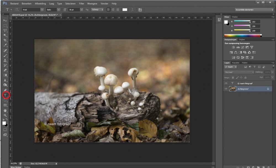This screenshot has width=276, height=168.
Task: Click the center text alignment icon
Action: (x=113, y=10)
